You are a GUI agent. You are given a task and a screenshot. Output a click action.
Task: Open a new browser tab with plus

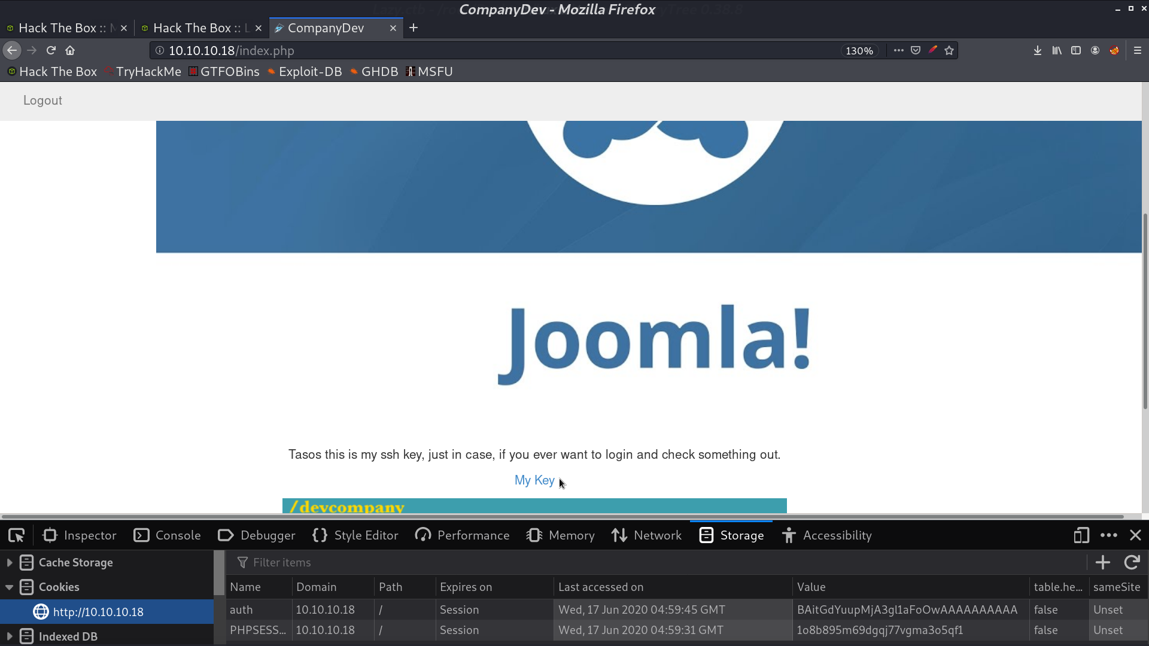pos(414,28)
